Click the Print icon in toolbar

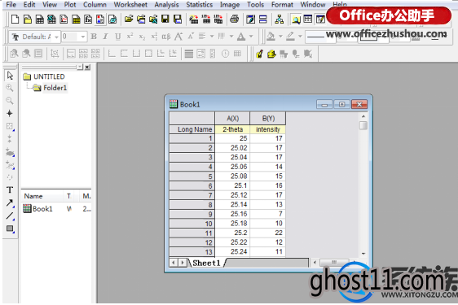pyautogui.click(x=234, y=20)
